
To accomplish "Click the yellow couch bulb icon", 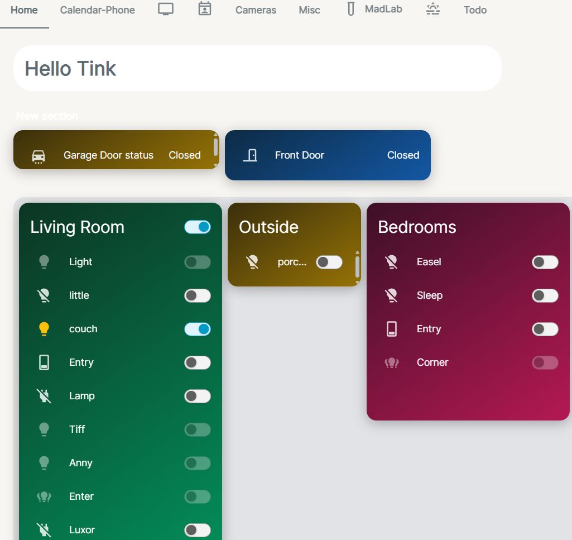I will coord(44,329).
